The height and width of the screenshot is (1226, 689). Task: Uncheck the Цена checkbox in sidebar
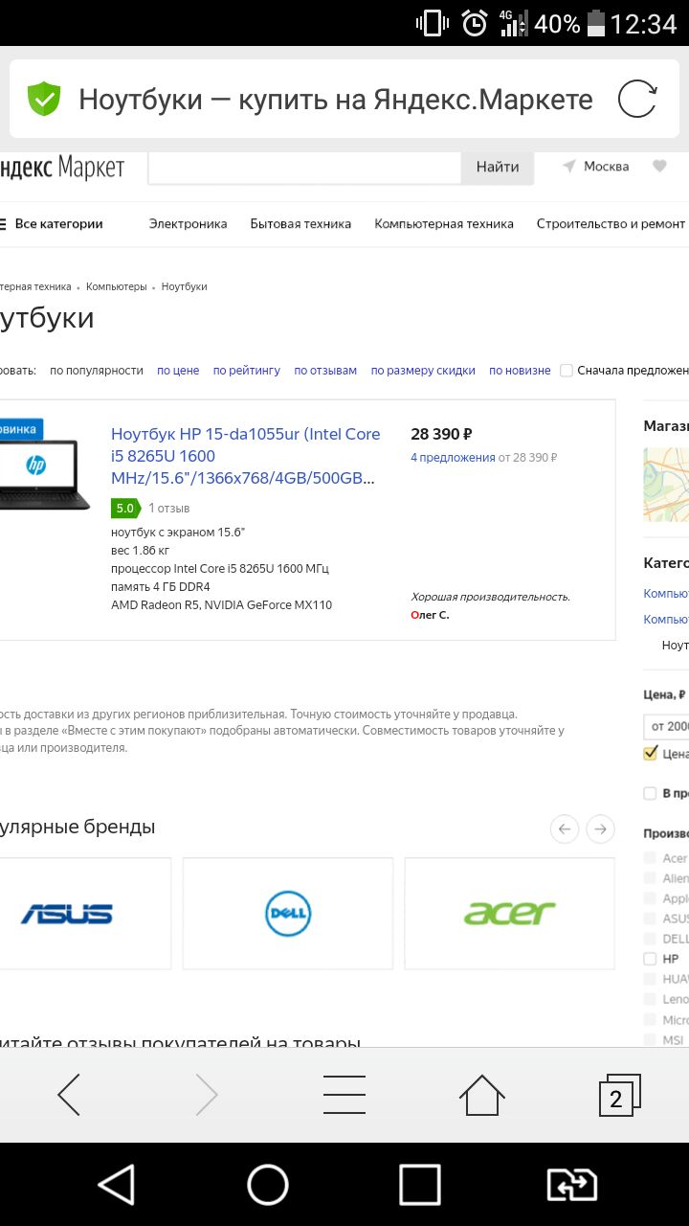tap(651, 754)
